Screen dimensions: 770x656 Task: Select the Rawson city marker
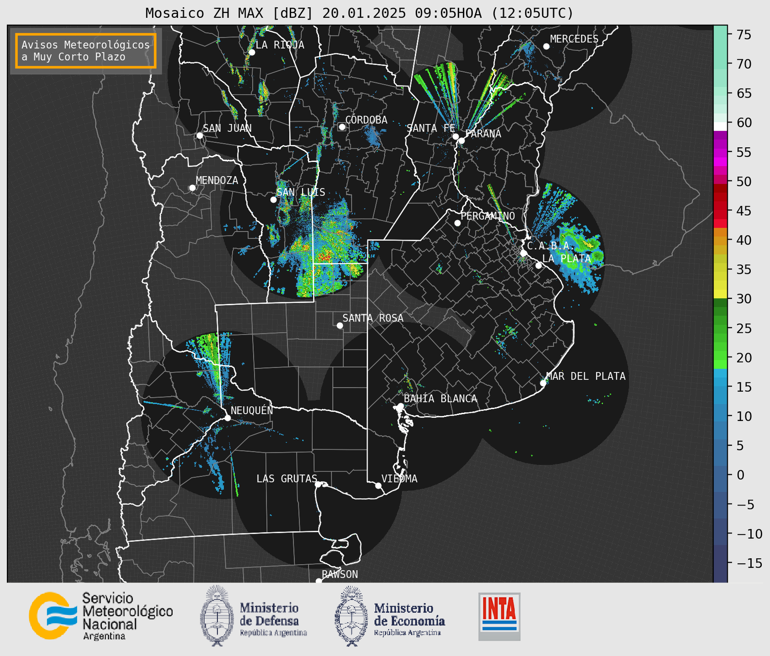[x=319, y=581]
